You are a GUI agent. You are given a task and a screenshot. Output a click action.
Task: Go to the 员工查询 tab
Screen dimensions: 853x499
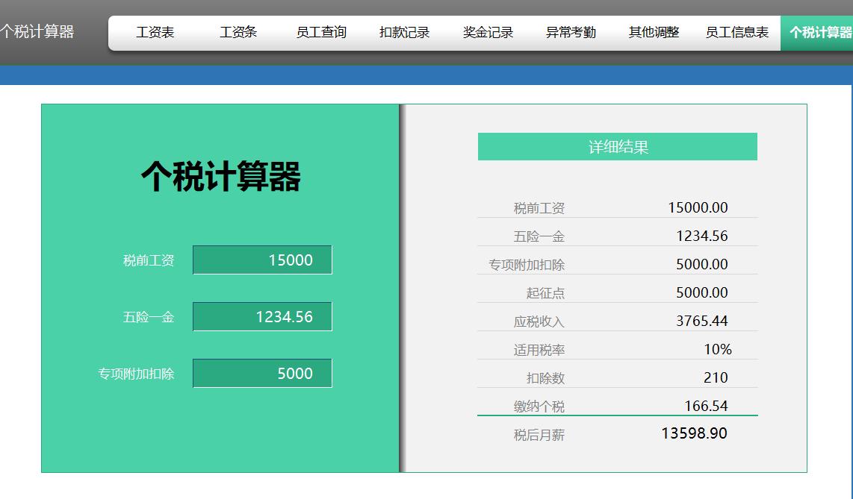click(x=320, y=32)
